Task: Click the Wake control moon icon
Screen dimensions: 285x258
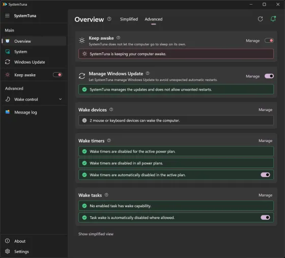Action: pyautogui.click(x=8, y=99)
